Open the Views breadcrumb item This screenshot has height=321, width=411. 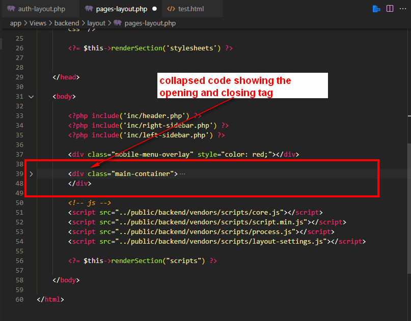38,23
